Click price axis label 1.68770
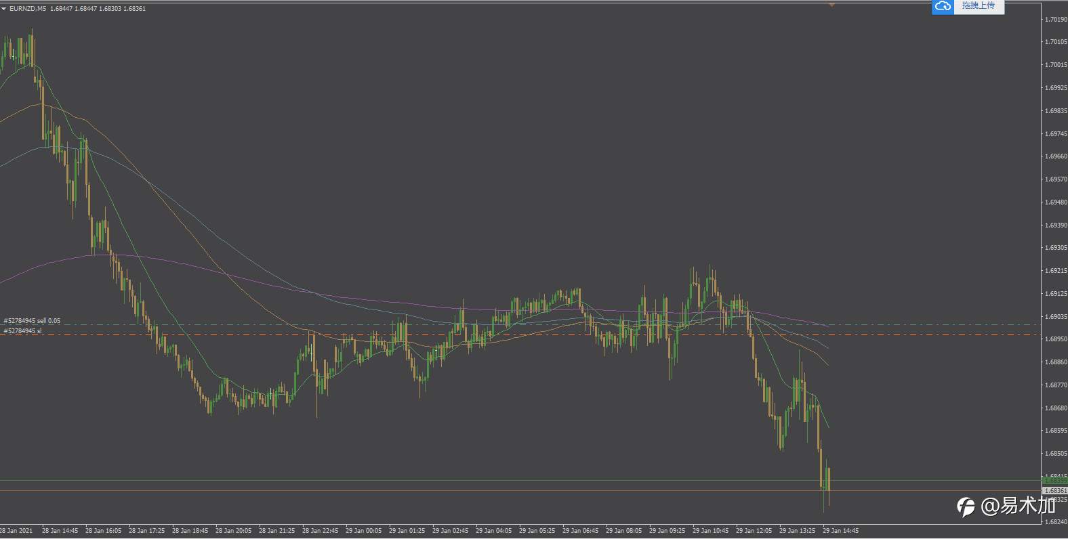1068x539 pixels. (x=1056, y=385)
